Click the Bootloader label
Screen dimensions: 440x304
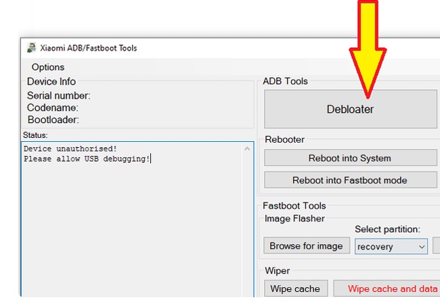click(x=53, y=120)
